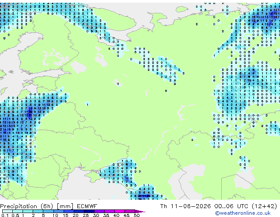The width and height of the screenshot is (280, 217).
Task: Click the "15" legend scale label
Action: [65, 215]
